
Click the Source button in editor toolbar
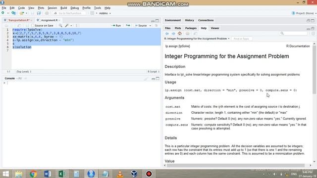pyautogui.click(x=141, y=26)
